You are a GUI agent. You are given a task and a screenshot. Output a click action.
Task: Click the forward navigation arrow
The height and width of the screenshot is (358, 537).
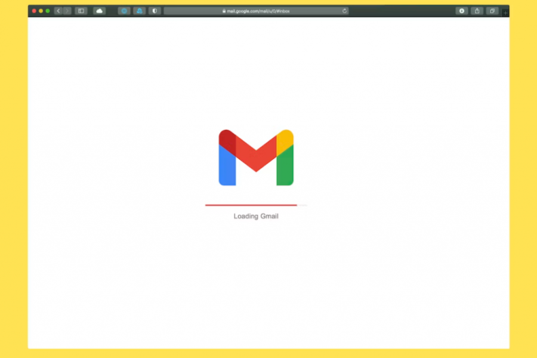click(66, 10)
